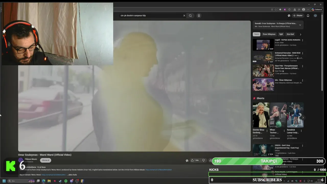The height and width of the screenshot is (184, 327).
Task: Click the YouTube search magnifier button
Action: click(x=190, y=16)
